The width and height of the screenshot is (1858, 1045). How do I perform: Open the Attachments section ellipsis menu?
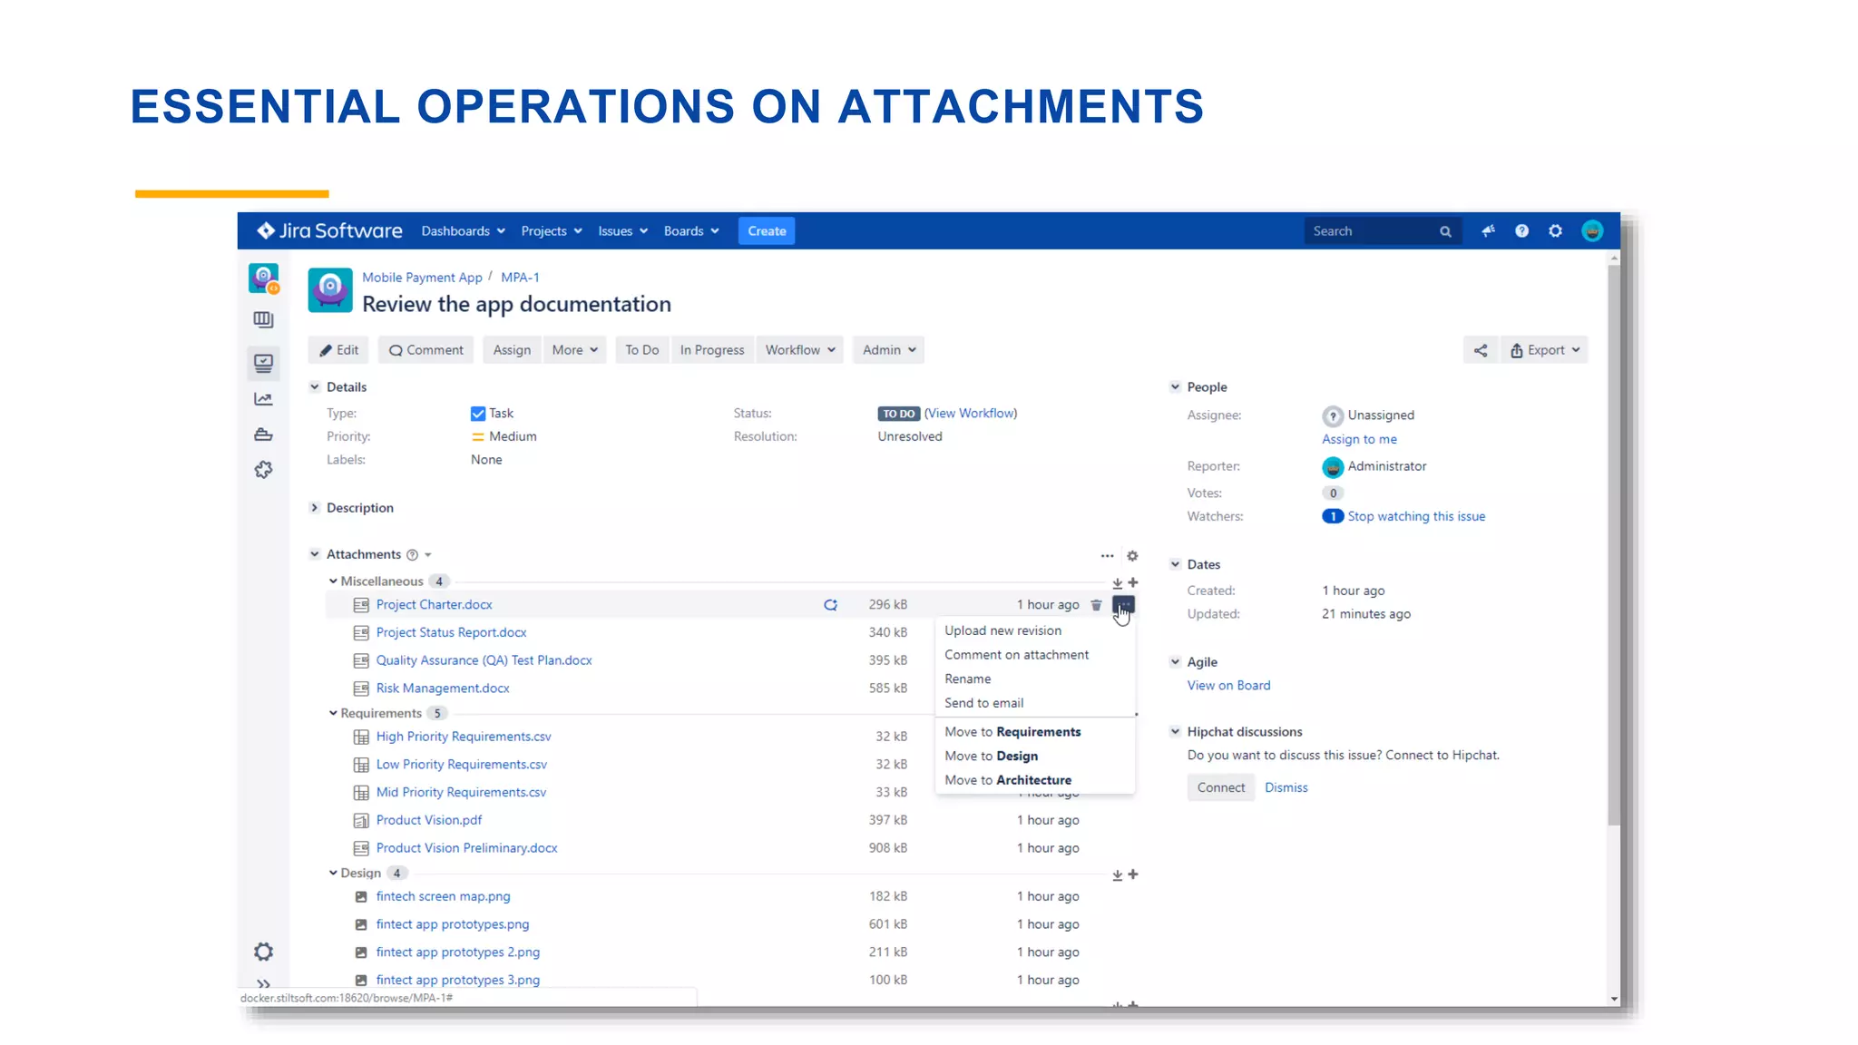pos(1107,555)
